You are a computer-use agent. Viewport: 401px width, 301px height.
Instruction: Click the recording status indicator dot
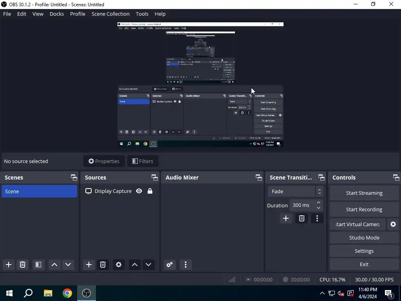point(285,279)
